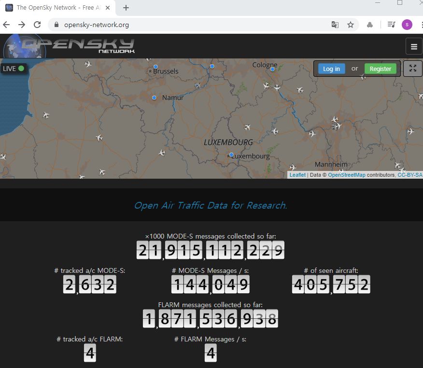Open the browser extensions icon
This screenshot has height=368, width=423.
click(x=370, y=25)
